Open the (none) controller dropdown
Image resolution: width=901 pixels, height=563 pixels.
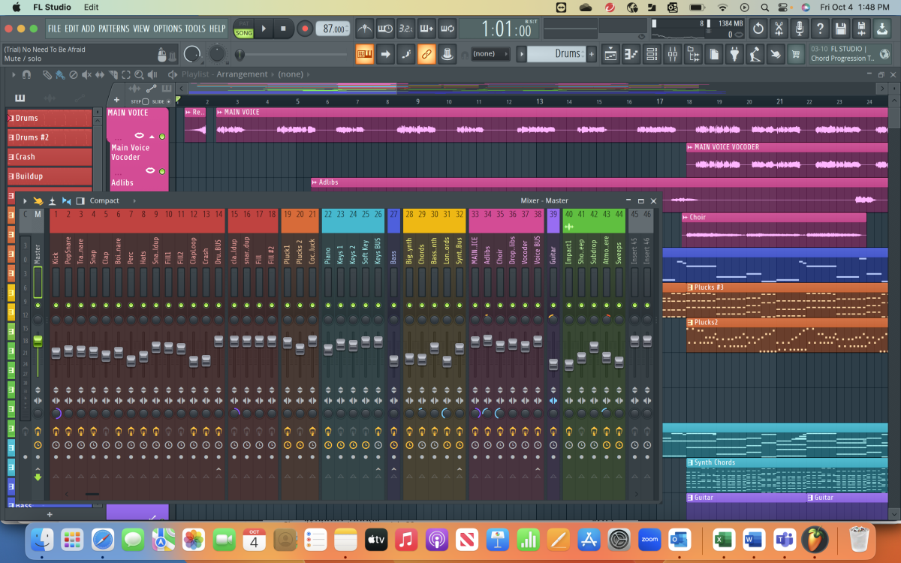[488, 53]
